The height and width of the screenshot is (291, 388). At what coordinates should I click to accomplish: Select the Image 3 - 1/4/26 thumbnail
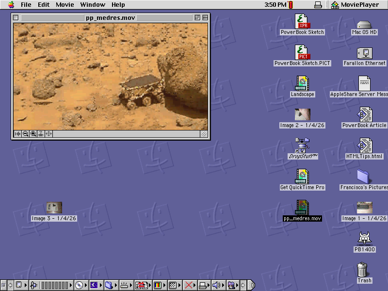[x=53, y=208]
